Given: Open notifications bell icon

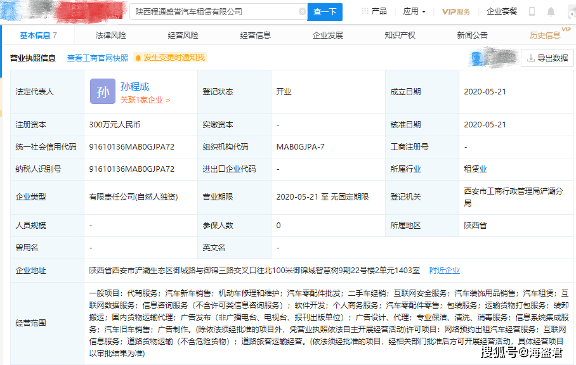Looking at the screenshot, I should (551, 12).
